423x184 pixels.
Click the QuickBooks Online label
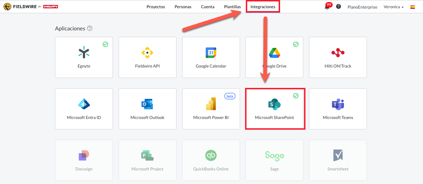coord(211,169)
